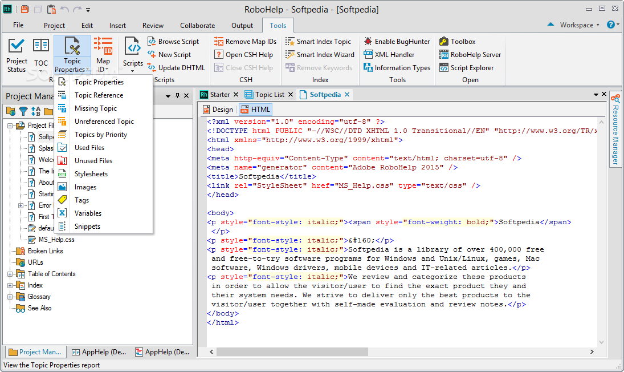Click the Redo arrow in title bar
The height and width of the screenshot is (372, 624).
tap(77, 9)
